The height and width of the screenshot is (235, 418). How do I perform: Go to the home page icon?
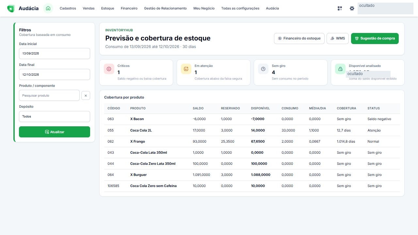[x=48, y=8]
